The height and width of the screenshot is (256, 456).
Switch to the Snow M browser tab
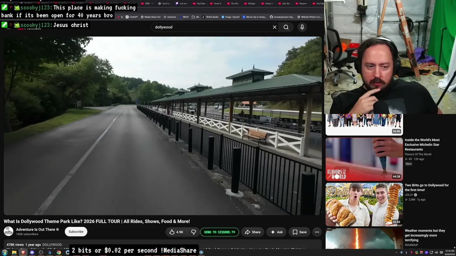pyautogui.click(x=216, y=4)
